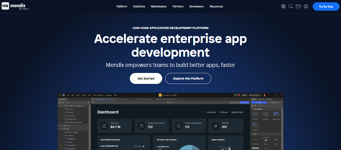Open the Studio File menu
The image size is (341, 150).
(68, 95)
